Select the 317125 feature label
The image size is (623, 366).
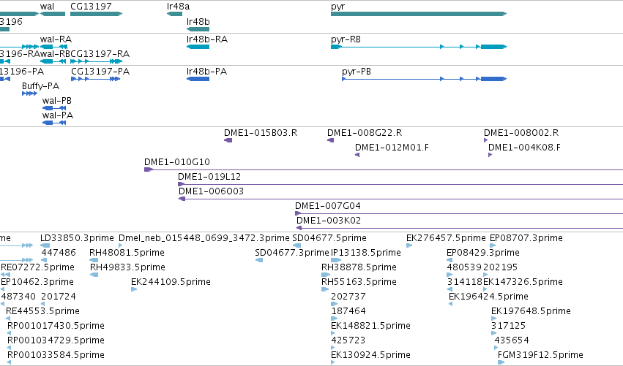(x=508, y=326)
